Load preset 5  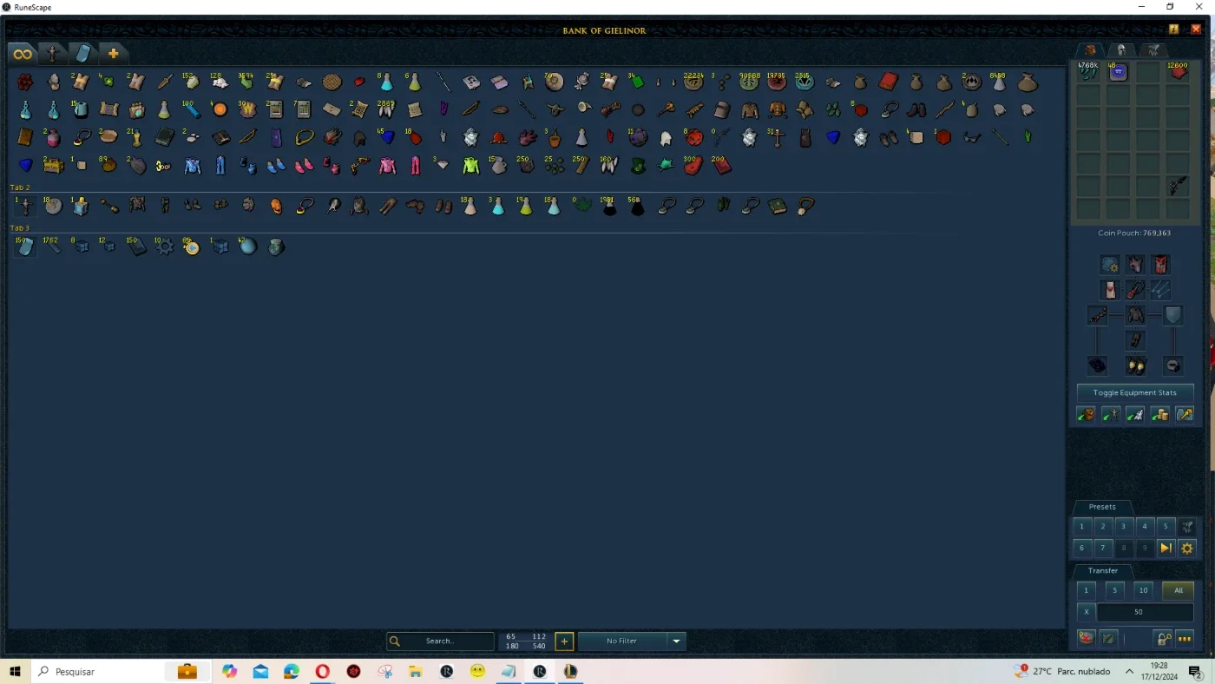(1166, 526)
